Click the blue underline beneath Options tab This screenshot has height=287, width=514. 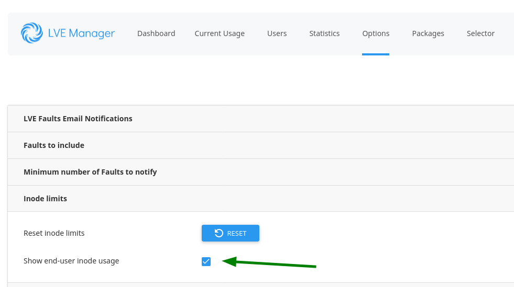(x=376, y=54)
